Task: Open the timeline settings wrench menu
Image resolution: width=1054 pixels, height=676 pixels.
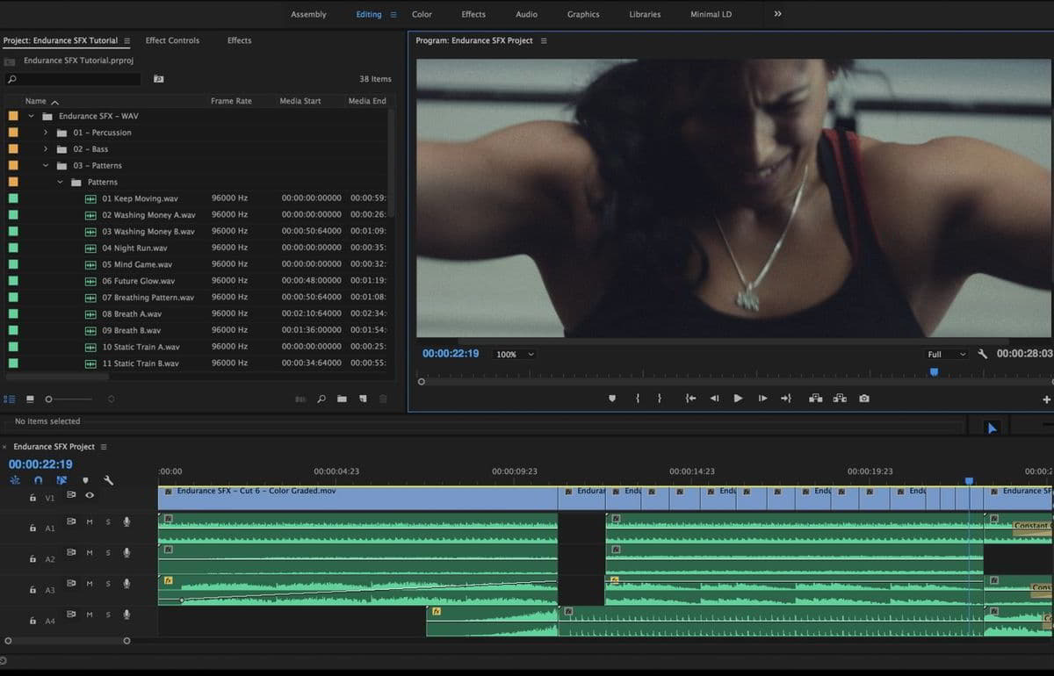Action: (109, 480)
